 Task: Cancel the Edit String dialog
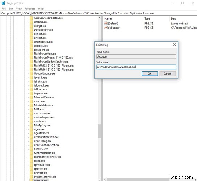167,73
